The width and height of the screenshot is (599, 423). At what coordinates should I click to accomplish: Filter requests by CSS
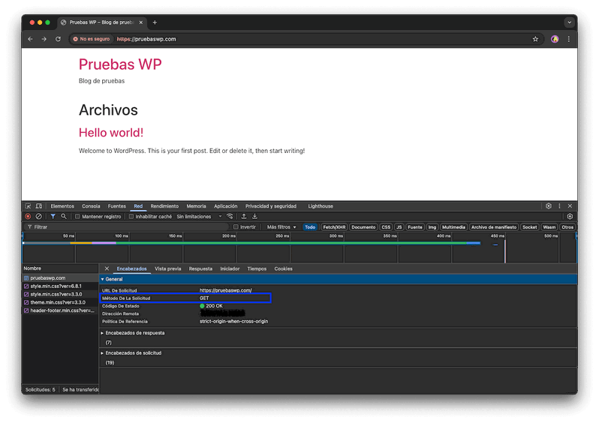386,227
